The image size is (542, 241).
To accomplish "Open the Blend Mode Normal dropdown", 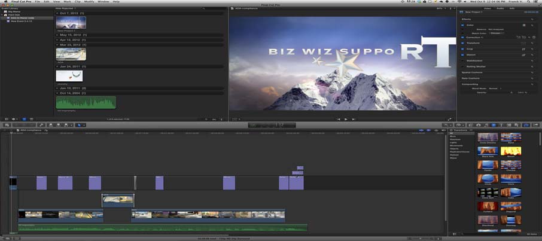I will (495, 89).
